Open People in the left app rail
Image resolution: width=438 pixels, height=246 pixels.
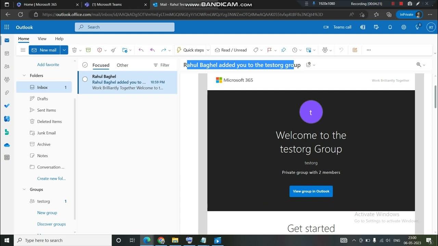7,66
